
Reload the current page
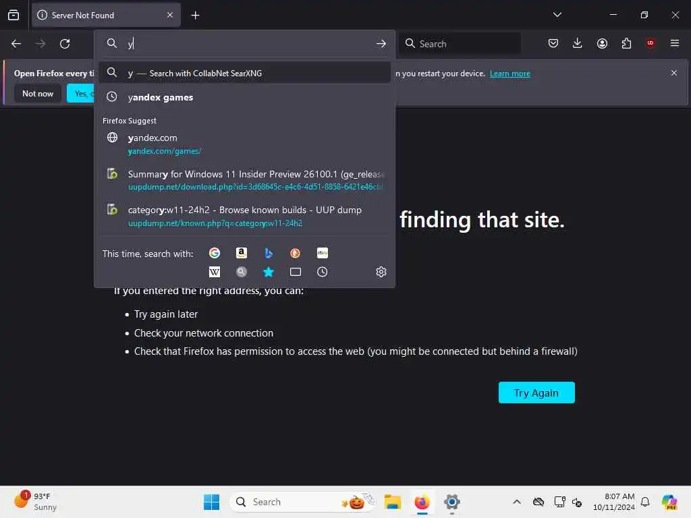point(65,44)
